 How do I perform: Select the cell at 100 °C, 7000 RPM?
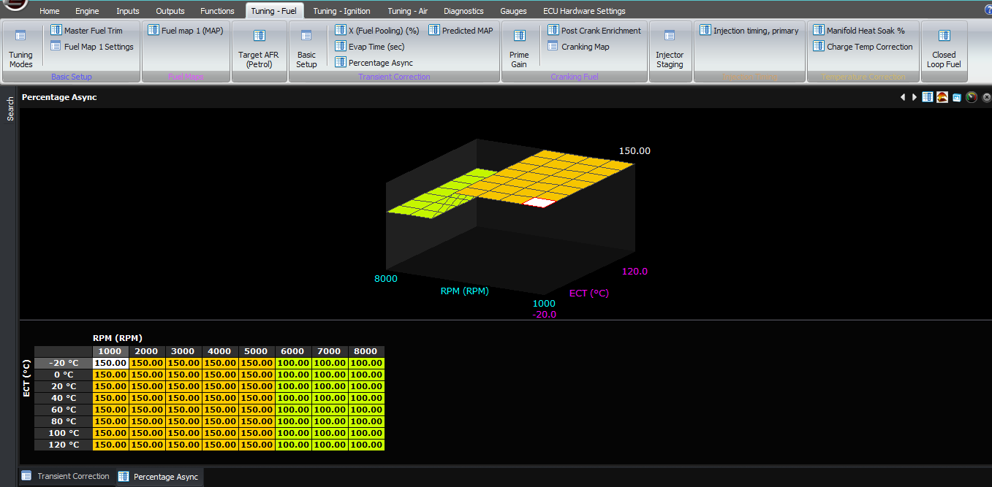[330, 433]
